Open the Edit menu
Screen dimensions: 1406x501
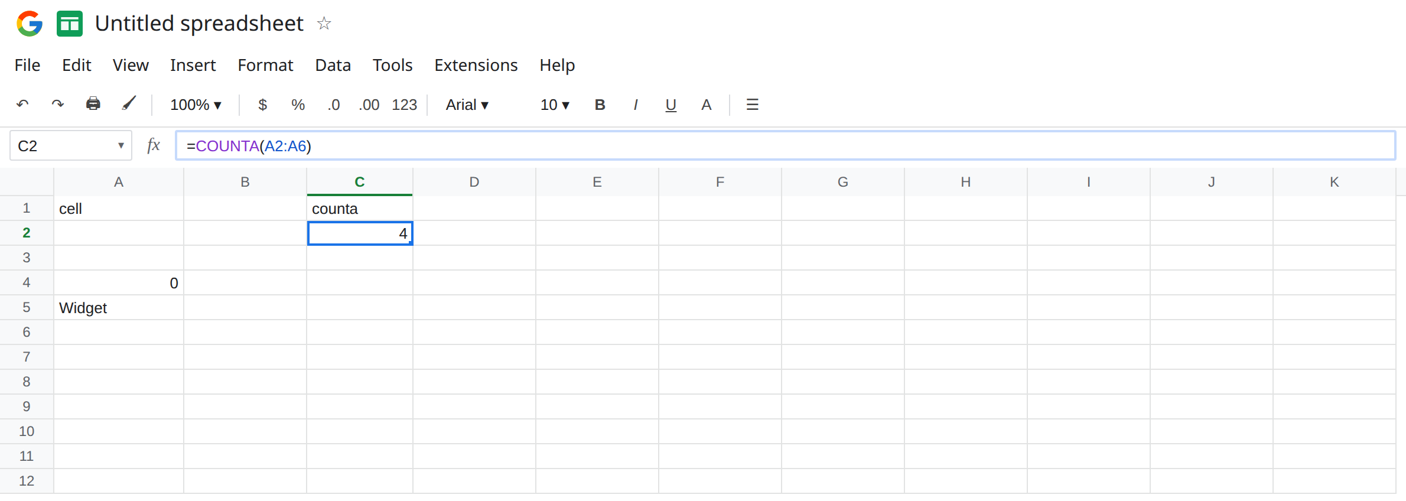(x=77, y=65)
